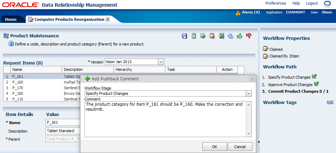Viewport: 336px width, 153px height.
Task: Reject request with red thumbs-down icon
Action: pyautogui.click(x=249, y=36)
